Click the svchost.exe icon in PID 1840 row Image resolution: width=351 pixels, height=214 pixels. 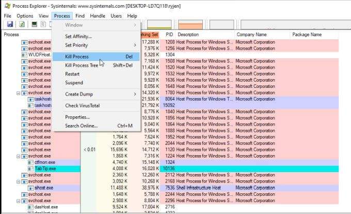click(x=24, y=112)
